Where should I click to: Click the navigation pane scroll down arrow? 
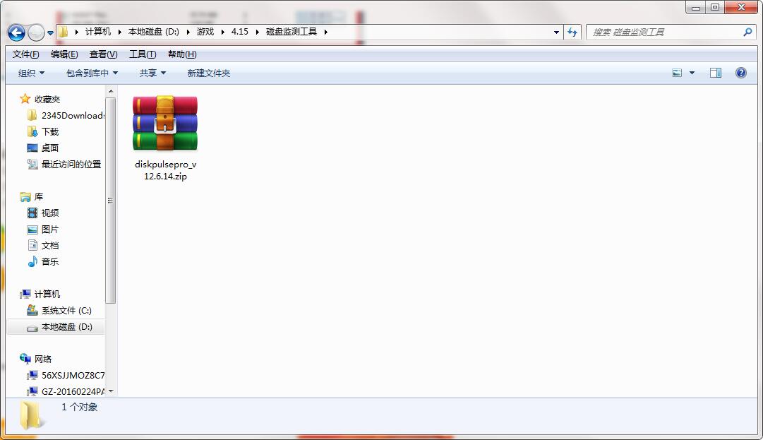110,391
